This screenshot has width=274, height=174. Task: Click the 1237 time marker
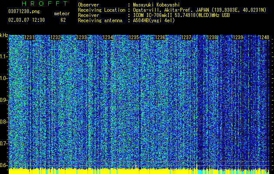(x=186, y=37)
